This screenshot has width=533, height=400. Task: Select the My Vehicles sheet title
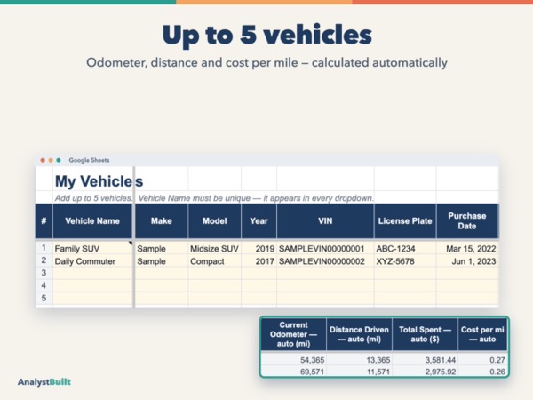[x=99, y=181]
